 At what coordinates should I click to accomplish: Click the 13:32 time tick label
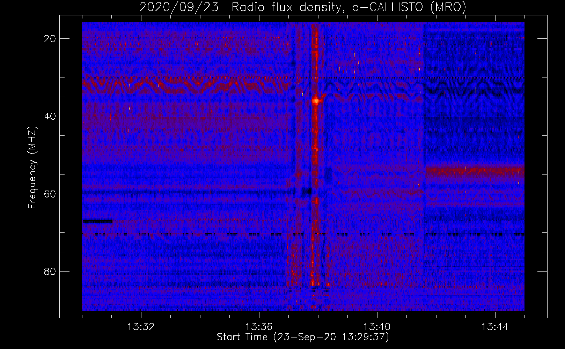141,327
